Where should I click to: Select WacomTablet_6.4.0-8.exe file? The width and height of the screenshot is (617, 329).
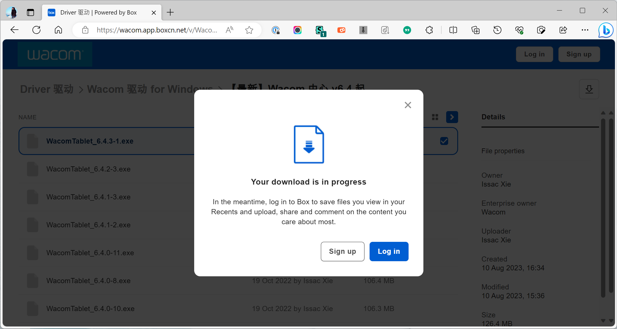coord(88,281)
